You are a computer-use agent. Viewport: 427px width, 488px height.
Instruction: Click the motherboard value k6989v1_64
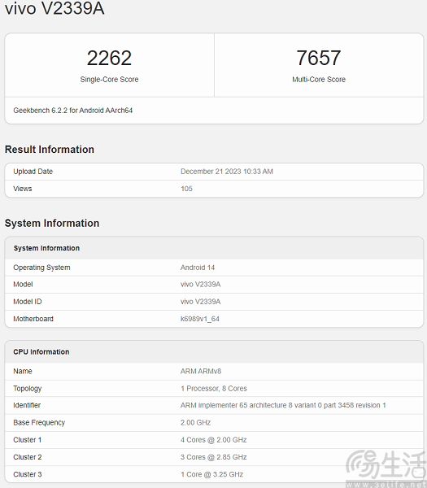pyautogui.click(x=200, y=319)
